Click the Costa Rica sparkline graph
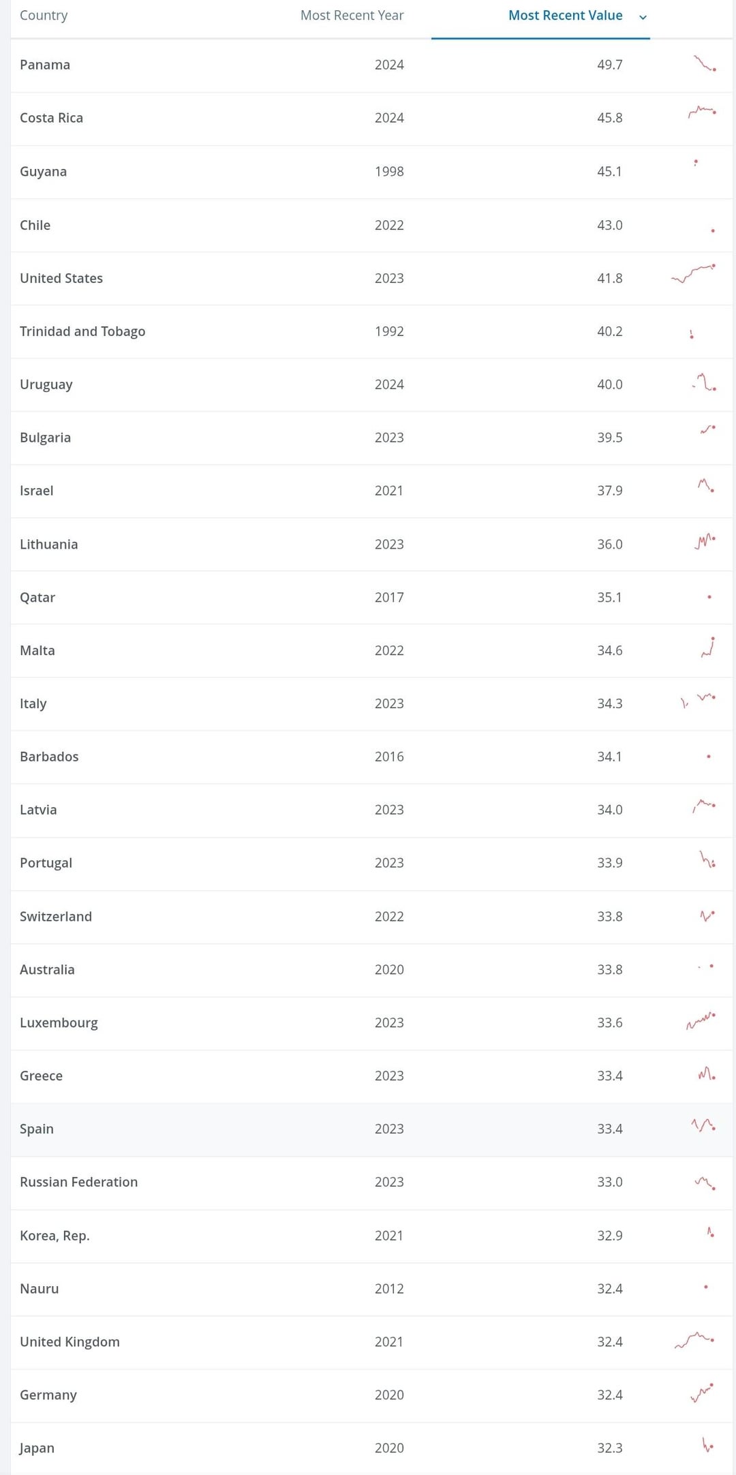 (x=702, y=111)
